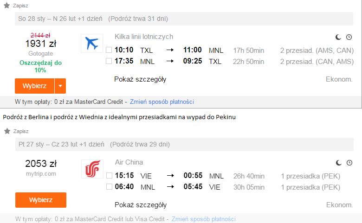The width and height of the screenshot is (362, 223).
Task: Click the So 28 sty – N 26 lut date bar
Action: click(x=184, y=19)
